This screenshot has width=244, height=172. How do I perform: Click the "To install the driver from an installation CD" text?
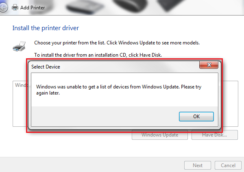tap(98, 55)
